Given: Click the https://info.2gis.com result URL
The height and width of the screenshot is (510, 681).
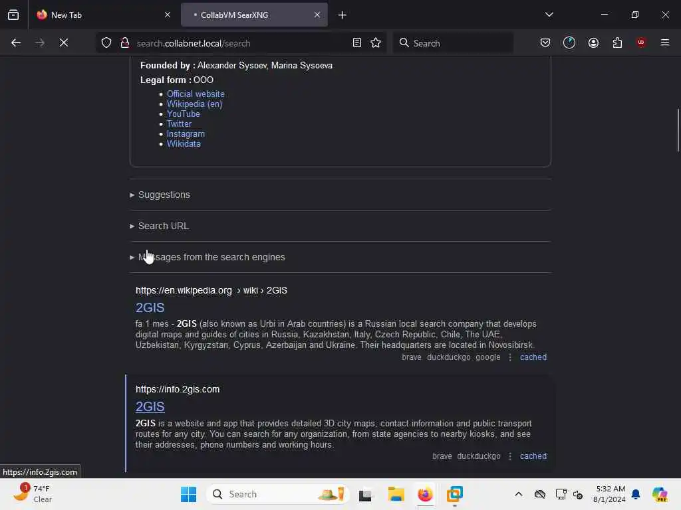Looking at the screenshot, I should [177, 389].
